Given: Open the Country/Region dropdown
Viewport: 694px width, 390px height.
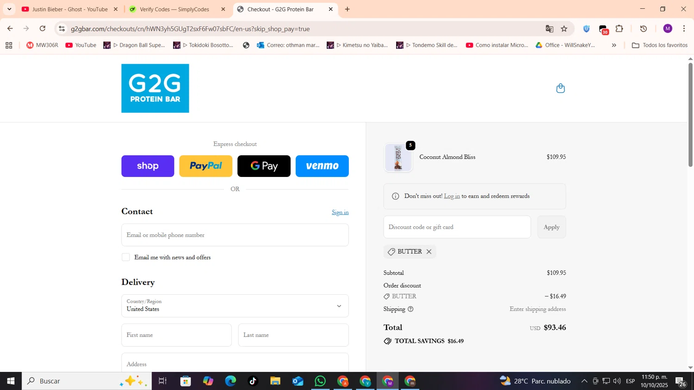Looking at the screenshot, I should tap(235, 306).
